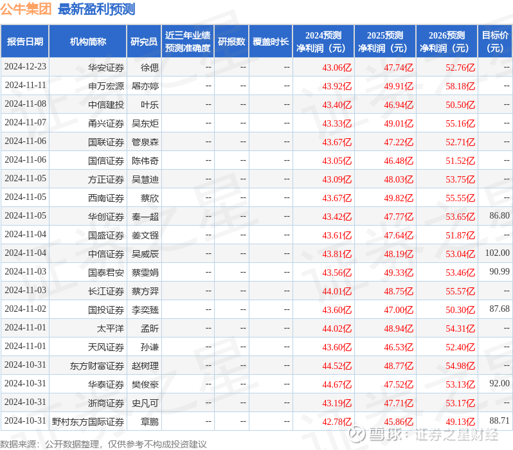Select the 野村东方国际证券 institution cell
Image resolution: width=513 pixels, height=450 pixels.
tap(88, 422)
